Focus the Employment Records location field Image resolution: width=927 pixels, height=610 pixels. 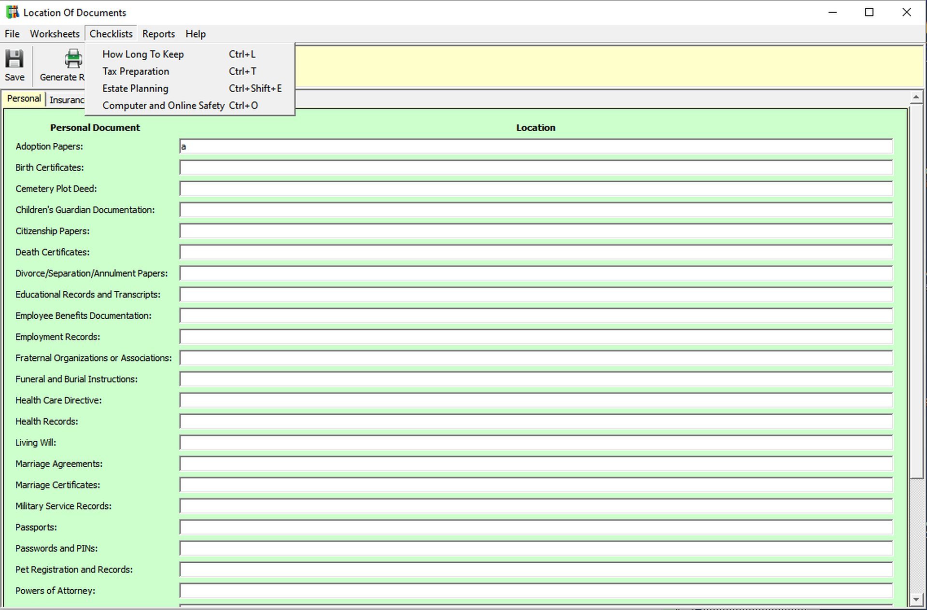click(536, 337)
